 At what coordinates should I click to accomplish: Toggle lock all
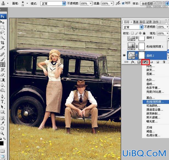[144, 33]
